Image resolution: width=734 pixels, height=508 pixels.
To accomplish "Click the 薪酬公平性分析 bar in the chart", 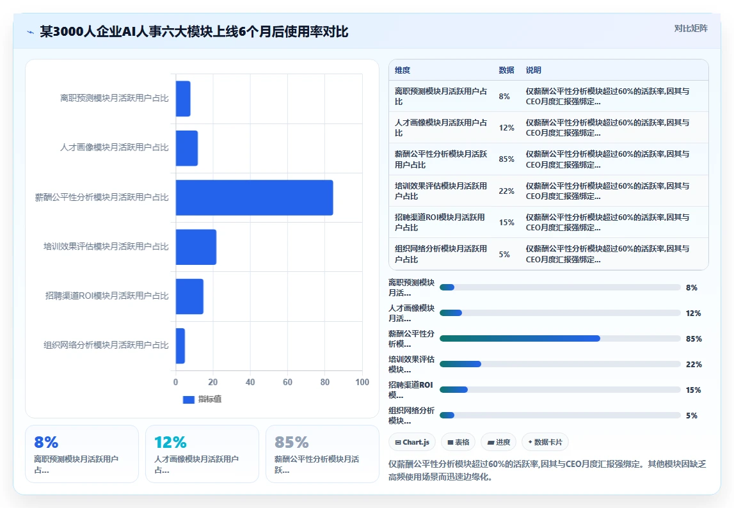I will [x=254, y=198].
